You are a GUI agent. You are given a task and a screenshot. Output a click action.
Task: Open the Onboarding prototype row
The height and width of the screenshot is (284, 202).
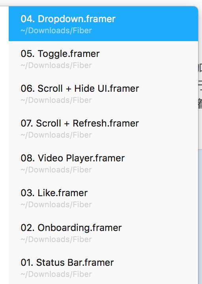103,232
